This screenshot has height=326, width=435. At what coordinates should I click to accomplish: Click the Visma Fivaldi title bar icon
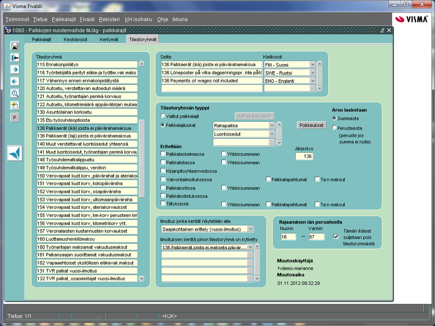click(7, 6)
